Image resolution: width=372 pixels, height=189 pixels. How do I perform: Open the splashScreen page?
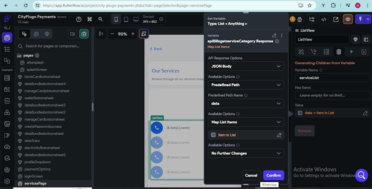pyautogui.click(x=37, y=70)
